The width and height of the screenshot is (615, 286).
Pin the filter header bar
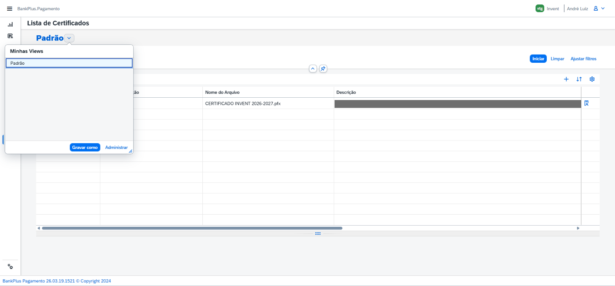pos(323,69)
